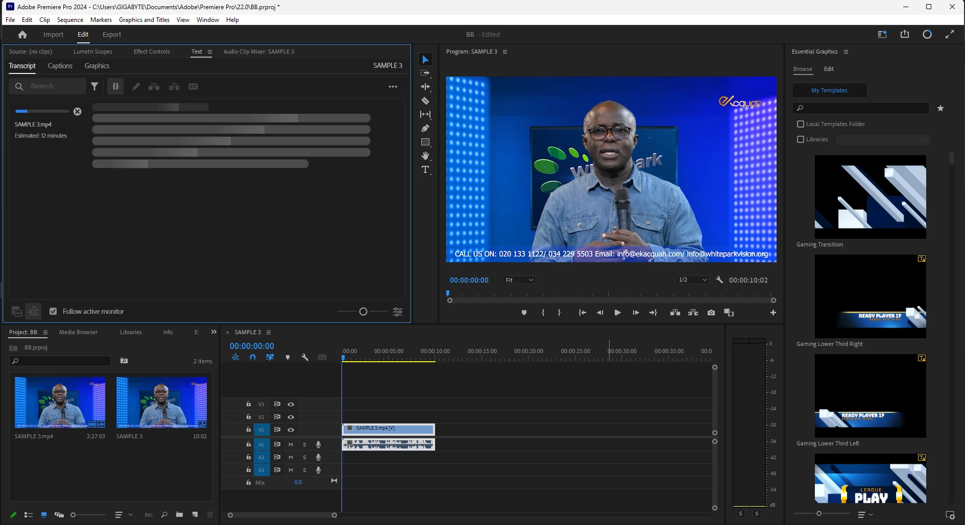Open the Fit zoom level dropdown
The width and height of the screenshot is (965, 525).
point(519,280)
